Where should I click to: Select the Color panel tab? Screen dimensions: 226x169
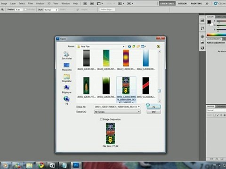point(210,16)
